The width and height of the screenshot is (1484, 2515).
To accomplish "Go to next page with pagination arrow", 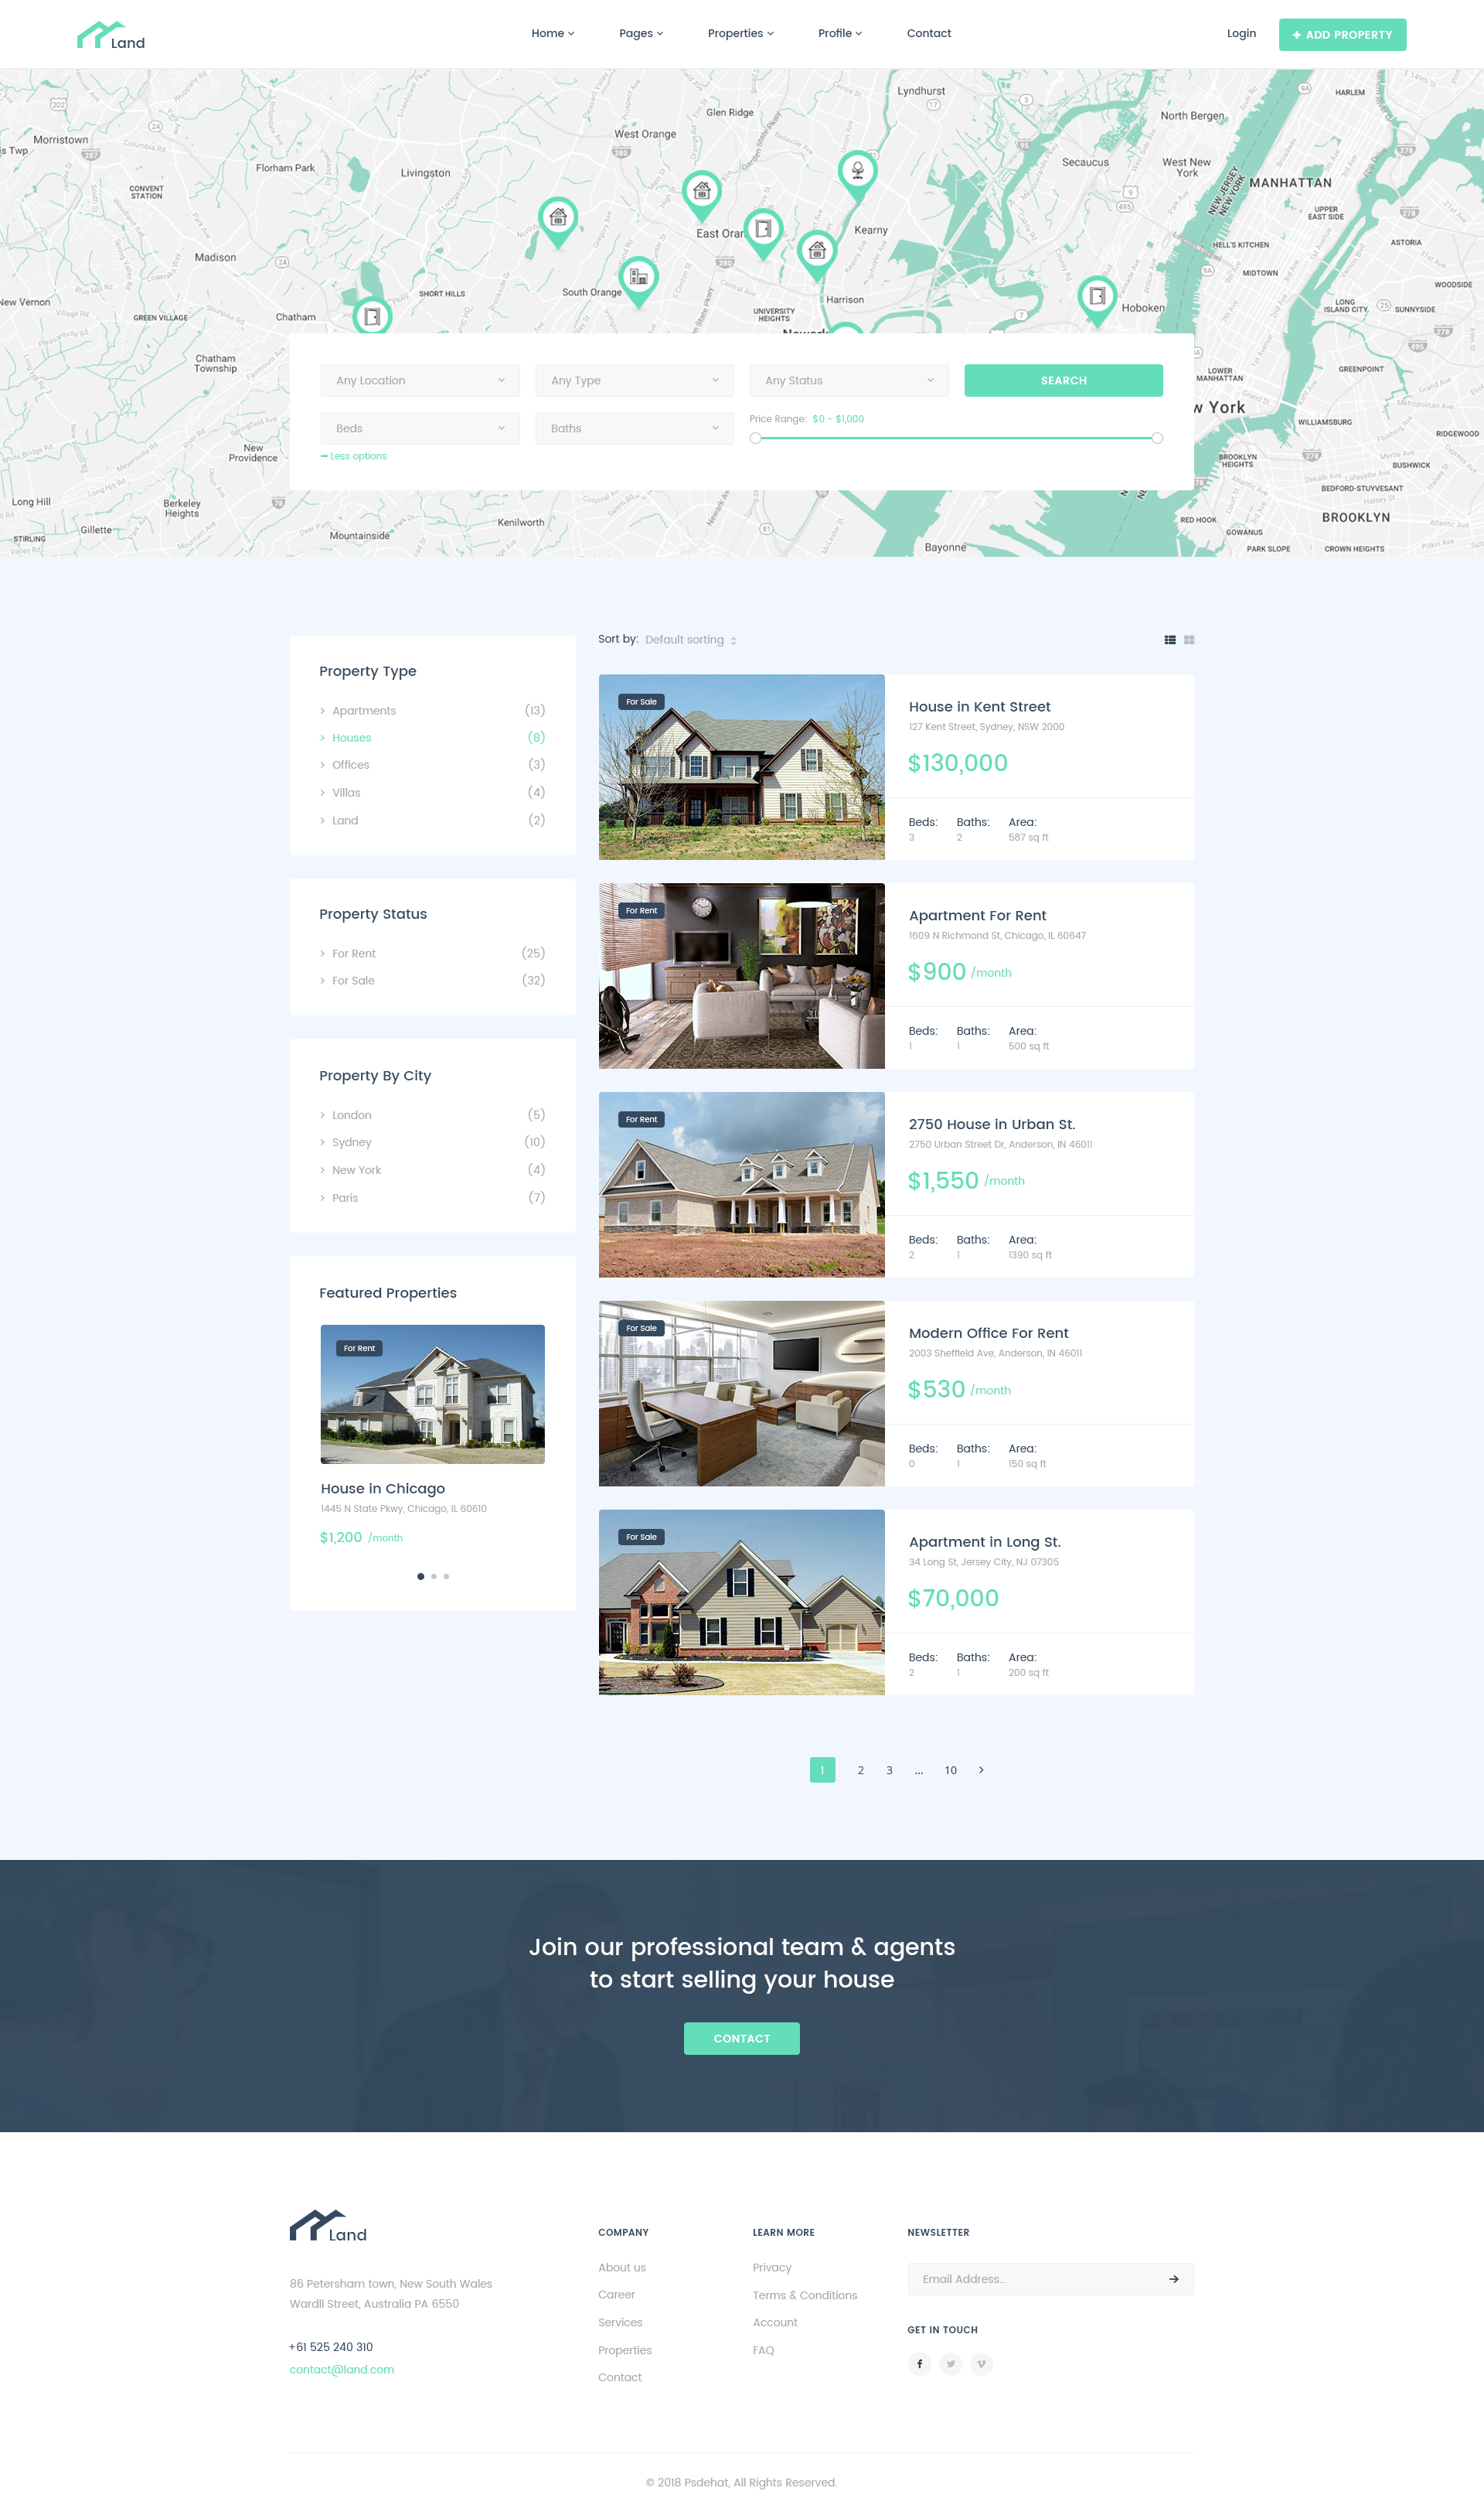I will coord(981,1769).
